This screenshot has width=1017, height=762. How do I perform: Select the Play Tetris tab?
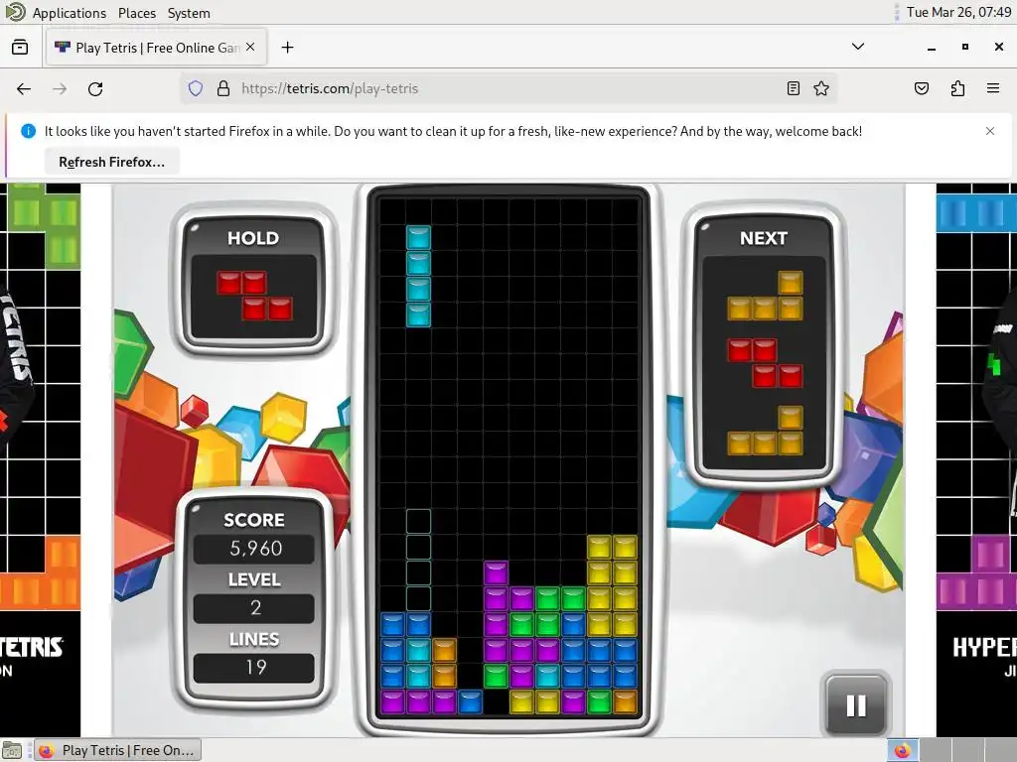[156, 48]
